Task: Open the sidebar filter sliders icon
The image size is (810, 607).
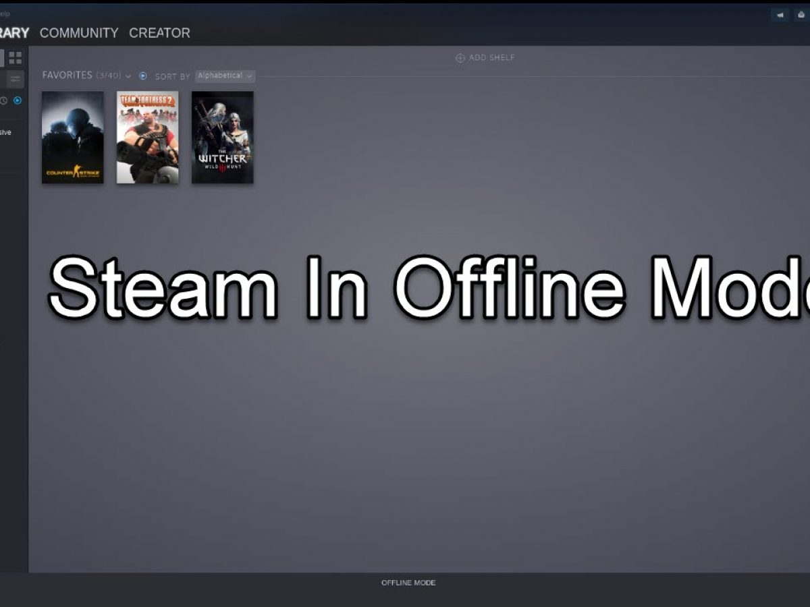Action: (x=16, y=80)
